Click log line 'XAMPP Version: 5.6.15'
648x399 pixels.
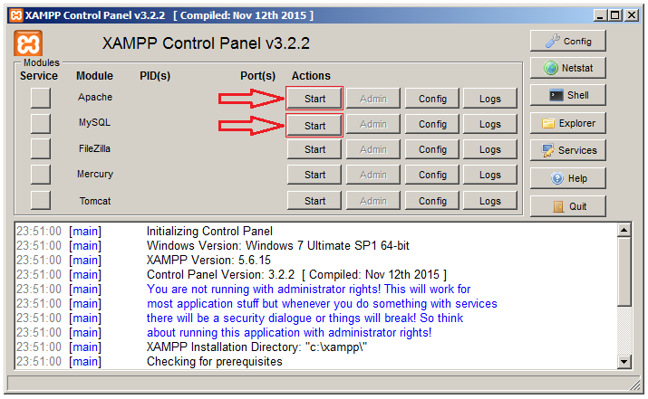click(x=208, y=260)
